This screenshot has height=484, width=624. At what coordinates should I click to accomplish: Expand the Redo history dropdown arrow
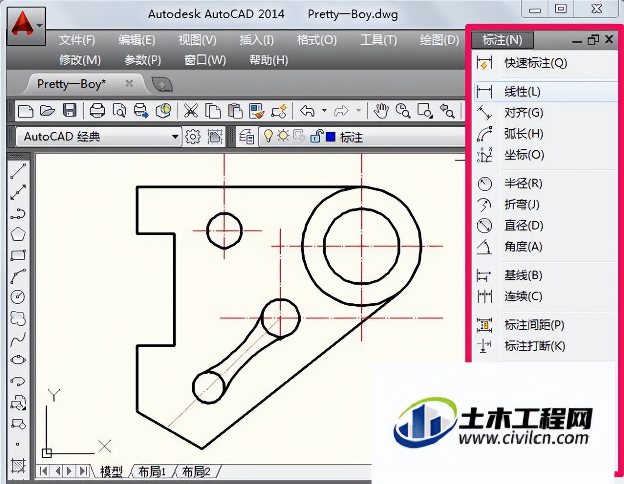358,111
